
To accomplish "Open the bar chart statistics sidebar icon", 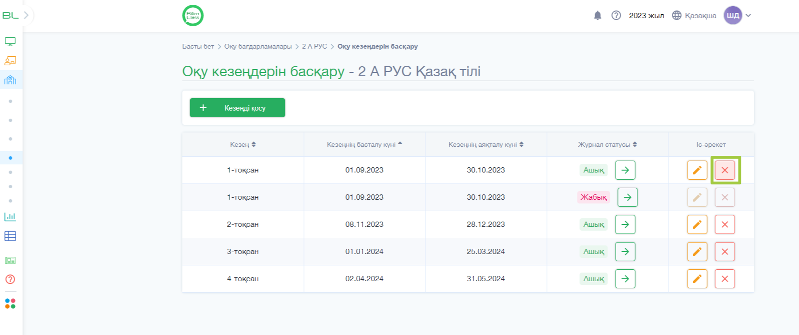I will click(10, 217).
